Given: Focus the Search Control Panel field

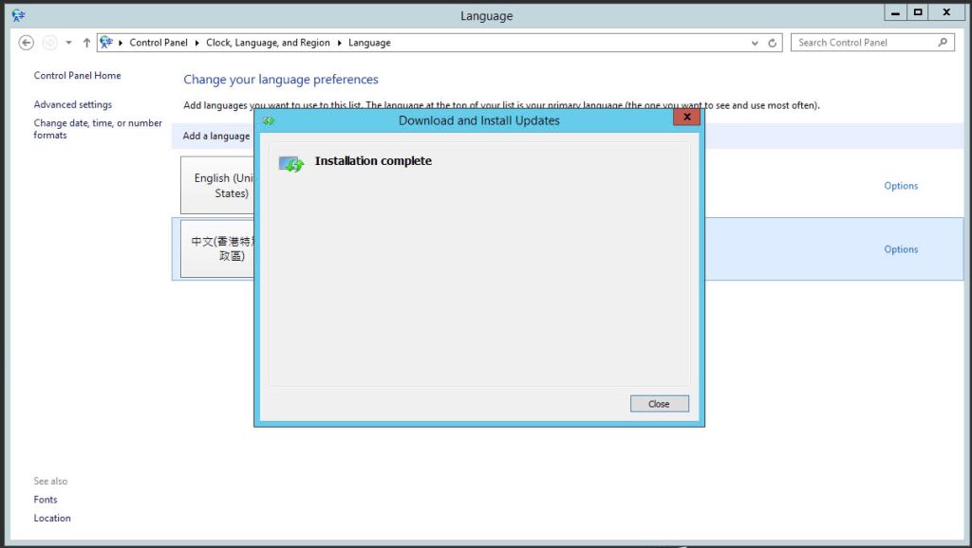Looking at the screenshot, I should (x=872, y=42).
